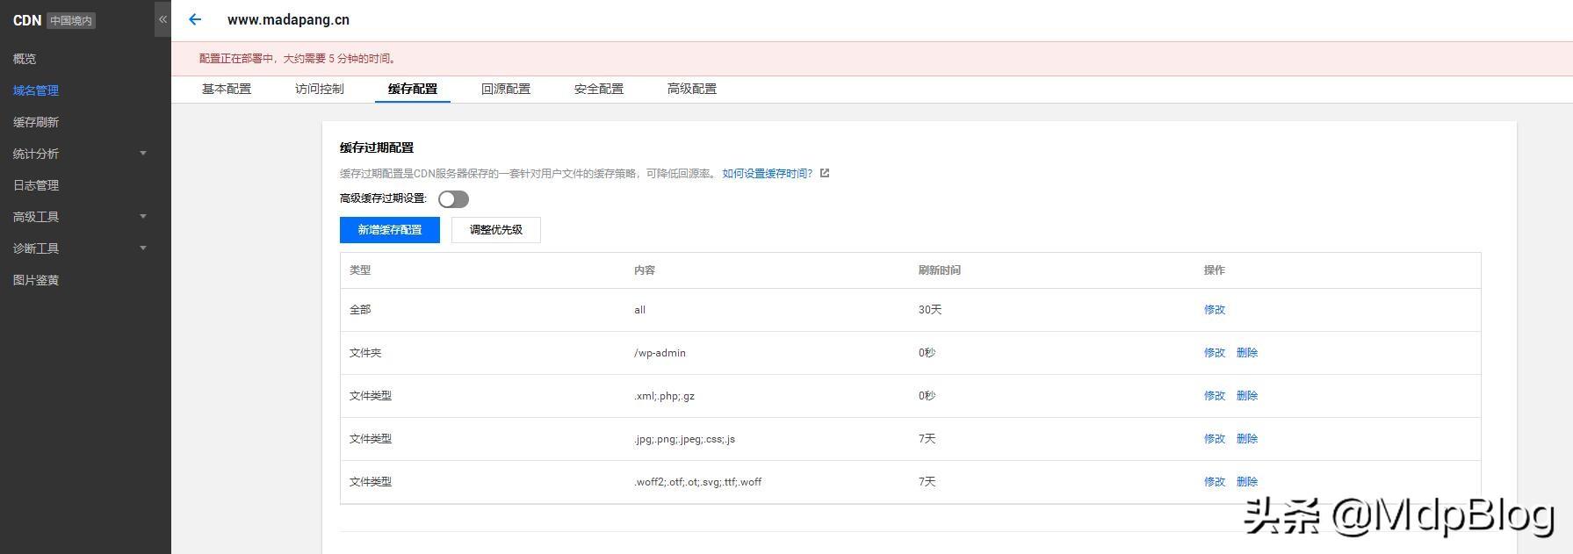
Task: Go to the 高级配置 tab
Action: [x=692, y=89]
